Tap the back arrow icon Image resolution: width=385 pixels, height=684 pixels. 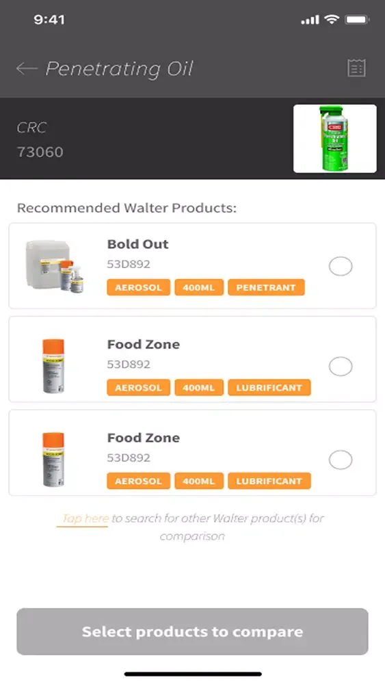pyautogui.click(x=27, y=68)
